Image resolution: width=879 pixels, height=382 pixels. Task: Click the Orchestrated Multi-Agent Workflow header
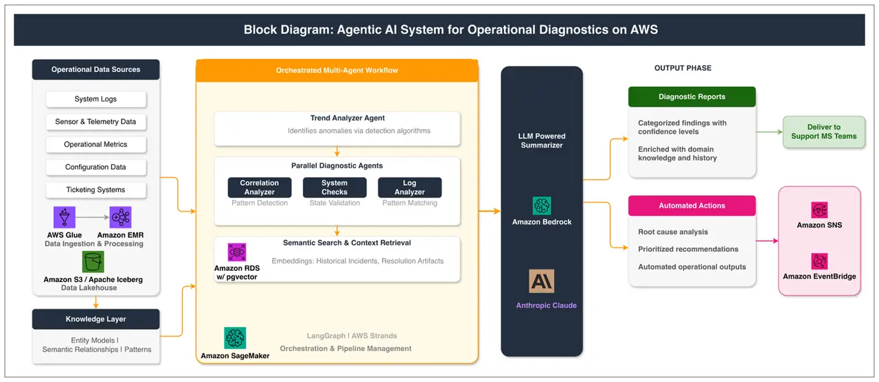(337, 70)
